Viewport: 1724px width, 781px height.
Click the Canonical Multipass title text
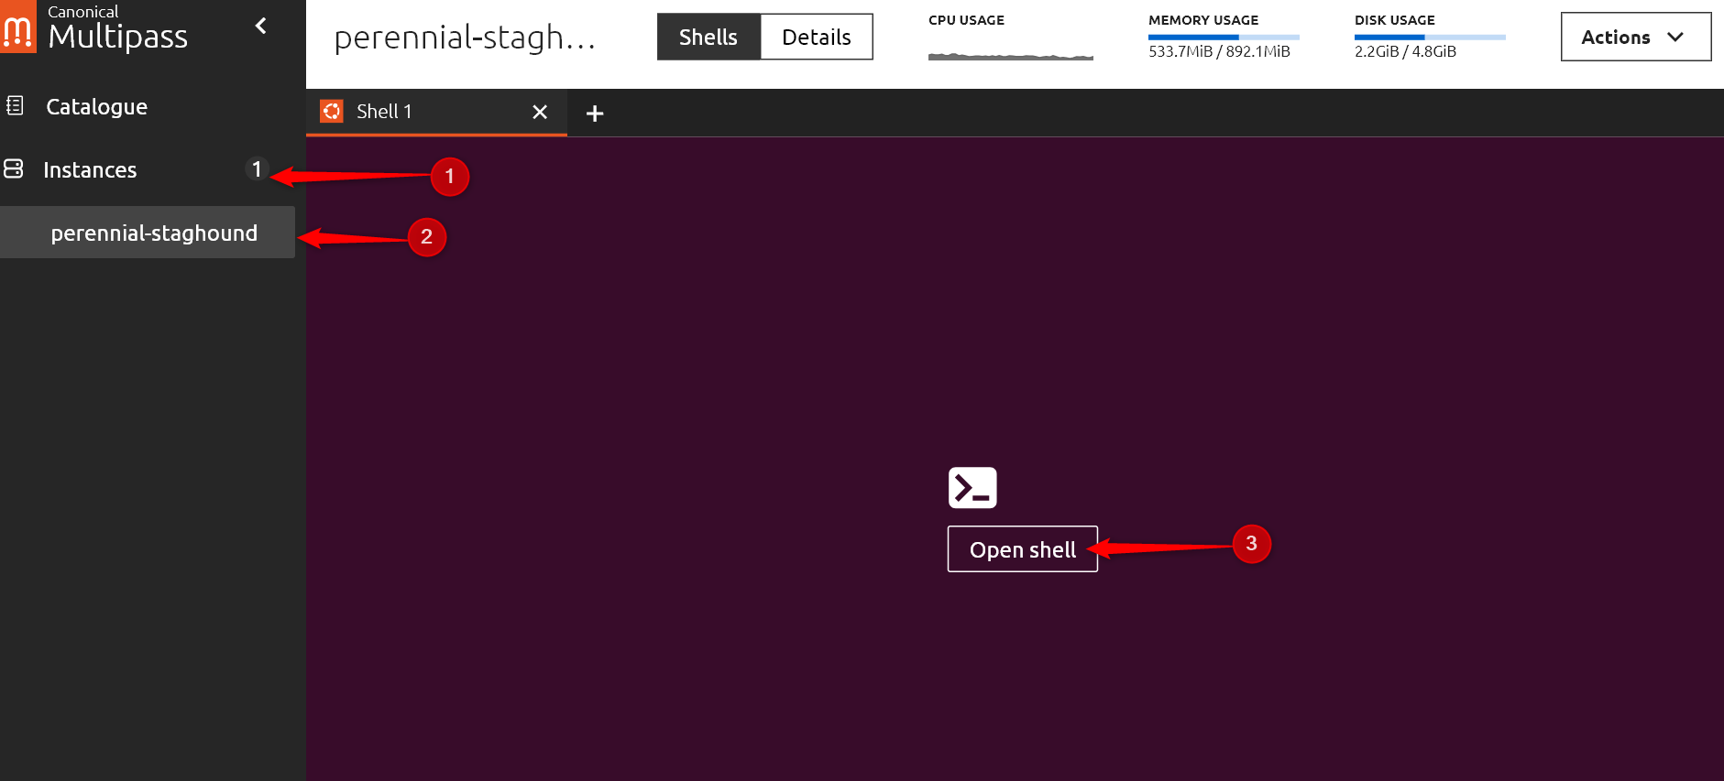click(117, 27)
